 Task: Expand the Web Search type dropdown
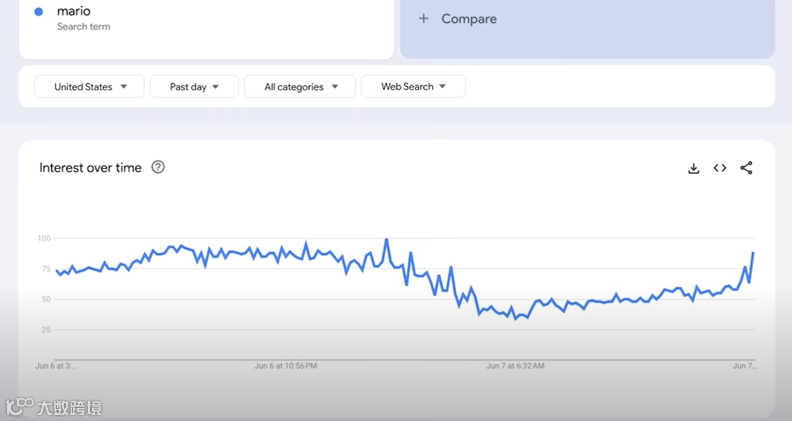click(x=413, y=87)
